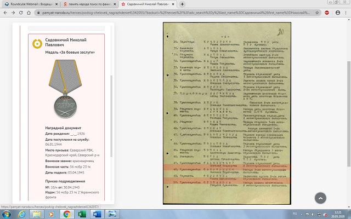Click the gold star award badge icon

coord(37,44)
